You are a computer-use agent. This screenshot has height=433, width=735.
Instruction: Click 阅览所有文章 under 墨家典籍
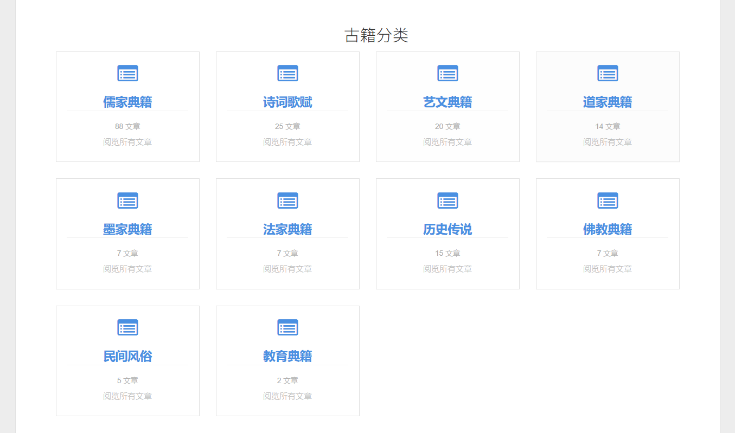pyautogui.click(x=127, y=269)
